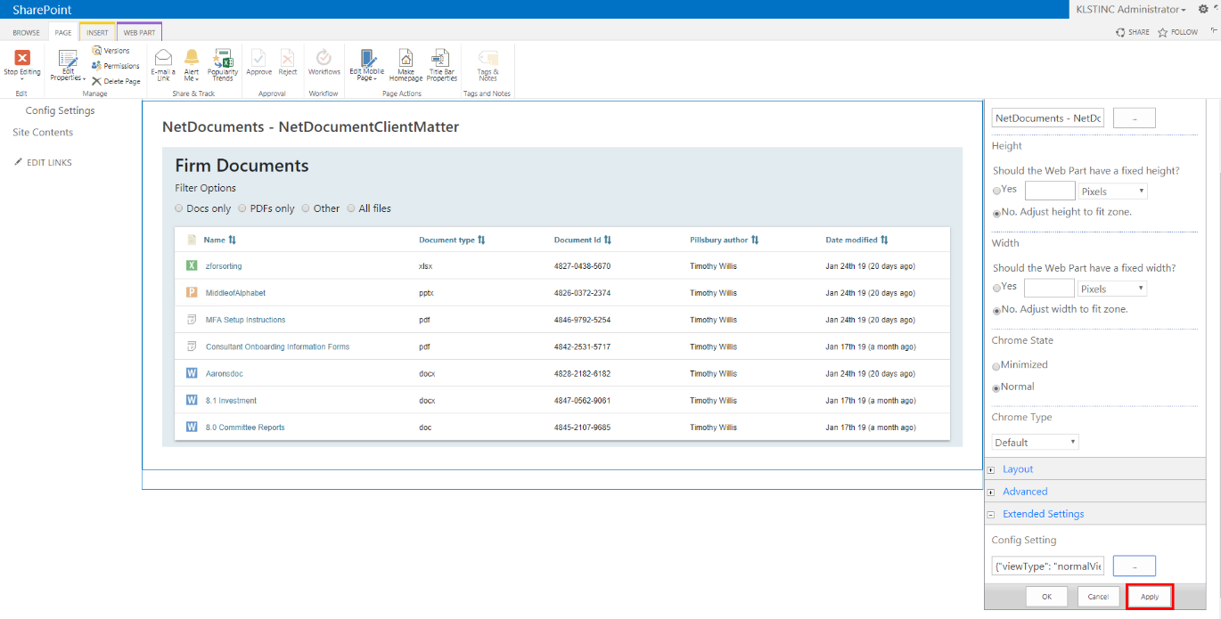Open Config Settings in left navigation
1221x619 pixels.
point(60,110)
